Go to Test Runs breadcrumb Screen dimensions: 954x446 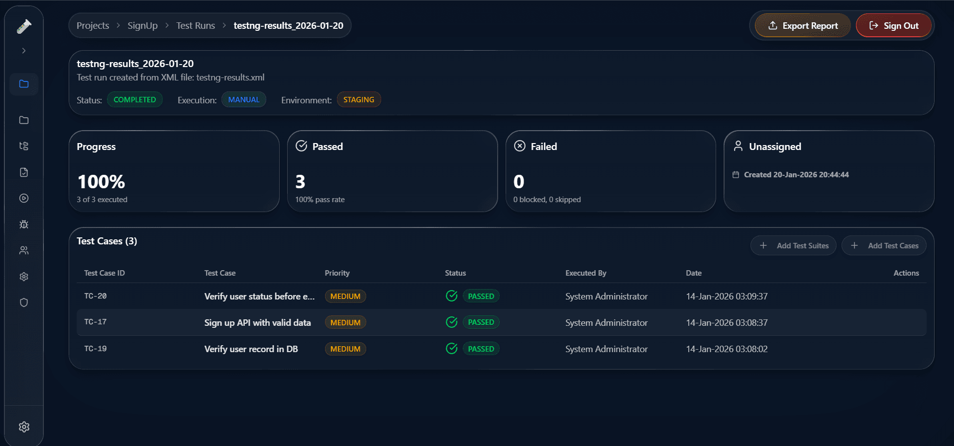[x=196, y=25]
